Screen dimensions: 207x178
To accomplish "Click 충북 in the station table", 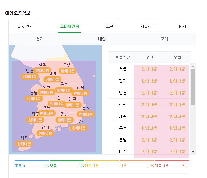I will [123, 128].
